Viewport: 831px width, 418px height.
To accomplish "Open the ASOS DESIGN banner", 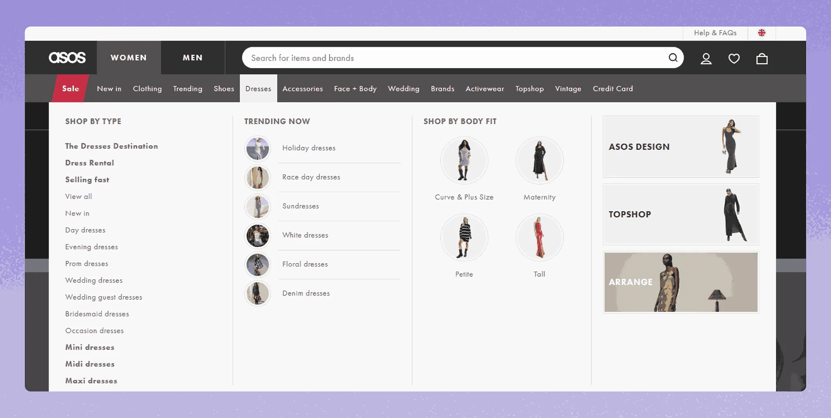I will coord(680,147).
